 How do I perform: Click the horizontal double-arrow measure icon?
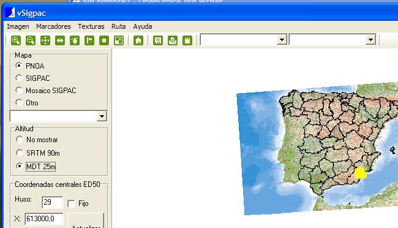(60, 40)
